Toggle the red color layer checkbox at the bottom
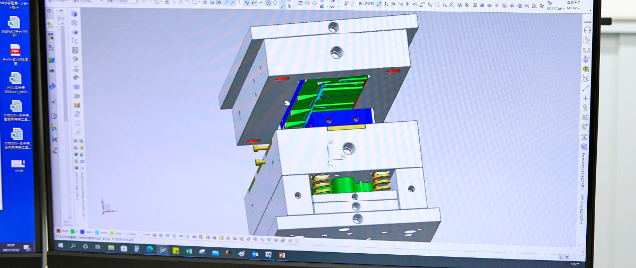Screen dimensions: 636x268 click(58, 231)
